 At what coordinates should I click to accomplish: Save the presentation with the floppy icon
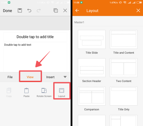20,10
